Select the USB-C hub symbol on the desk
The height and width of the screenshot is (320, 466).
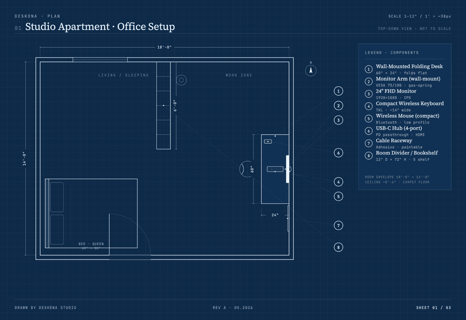coord(268,142)
